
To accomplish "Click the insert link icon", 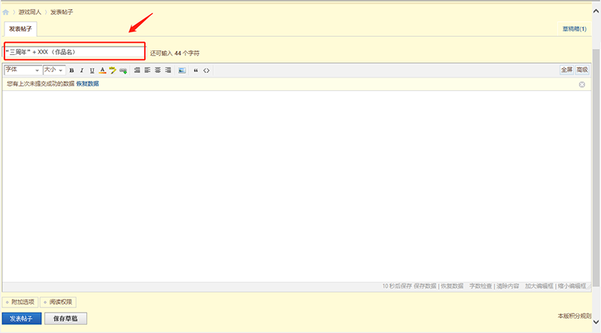I will [123, 70].
